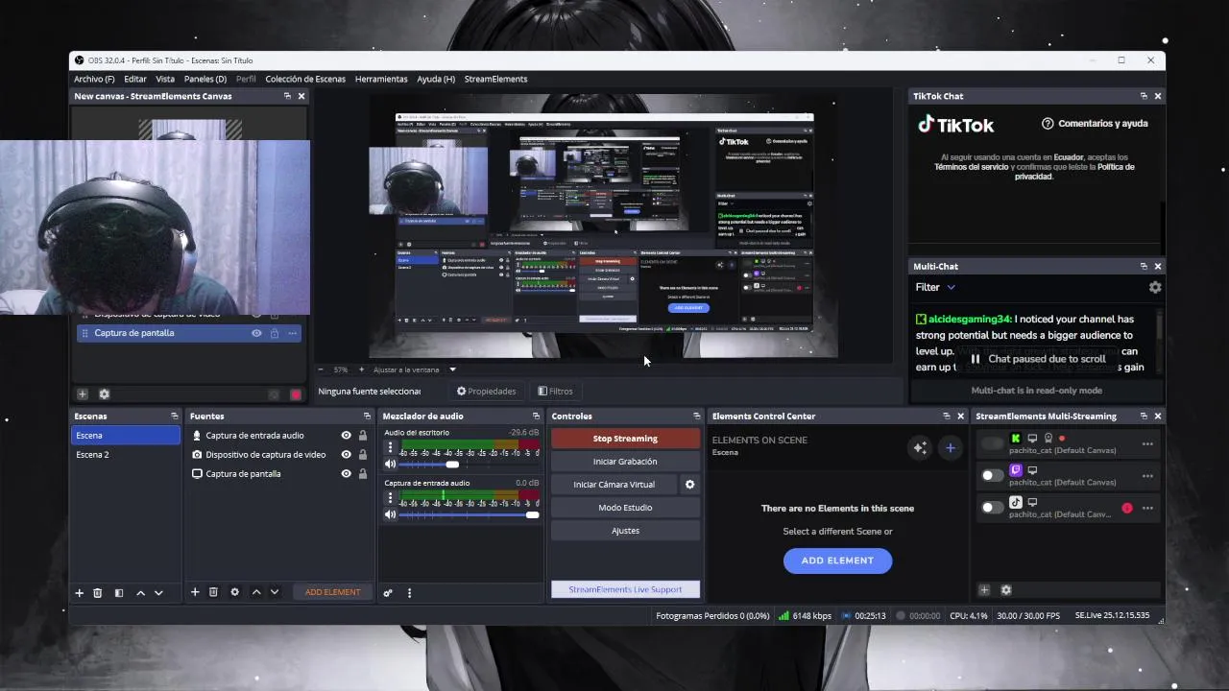Screen dimensions: 1229x691
Task: Remove selected source with the Fuentes trash icon
Action: click(213, 592)
